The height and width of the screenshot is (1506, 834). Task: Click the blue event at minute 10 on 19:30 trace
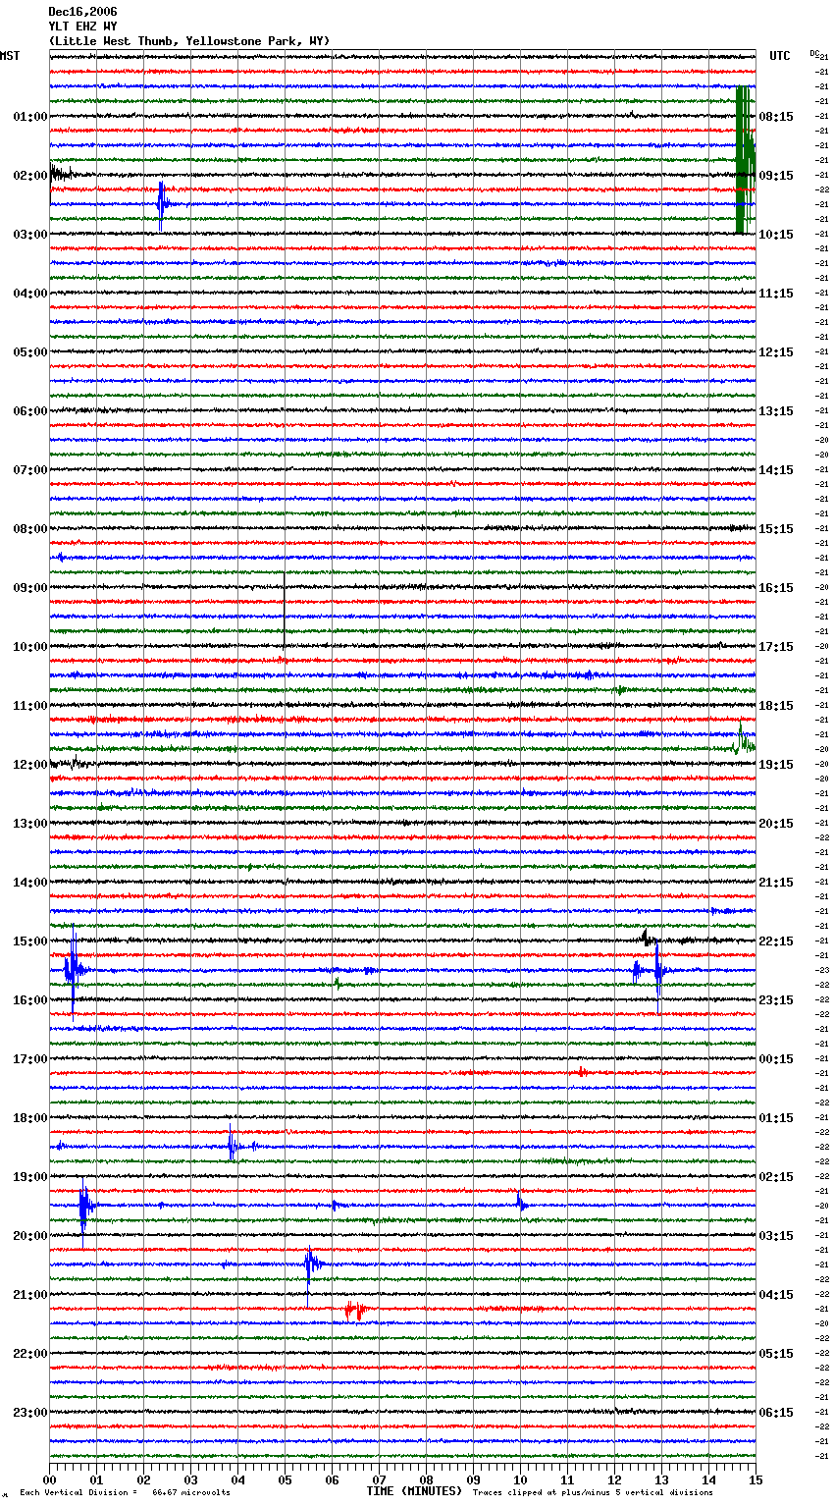521,1203
